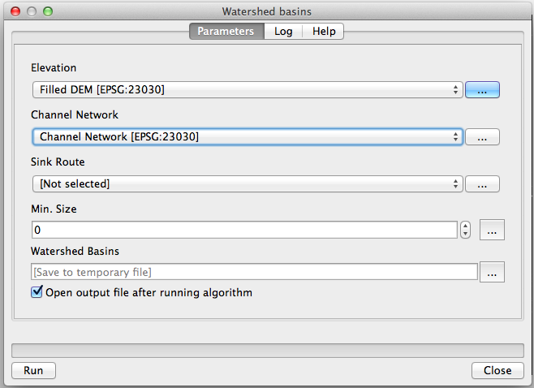
Task: Click the Channel Network label text
Action: click(x=75, y=114)
